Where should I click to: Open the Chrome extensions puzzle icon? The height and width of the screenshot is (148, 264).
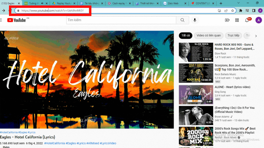(241, 11)
